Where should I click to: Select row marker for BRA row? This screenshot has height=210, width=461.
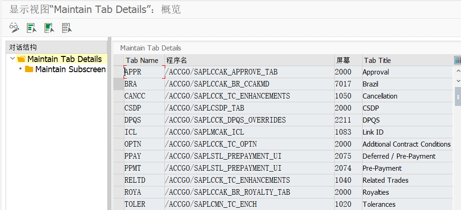[119, 84]
